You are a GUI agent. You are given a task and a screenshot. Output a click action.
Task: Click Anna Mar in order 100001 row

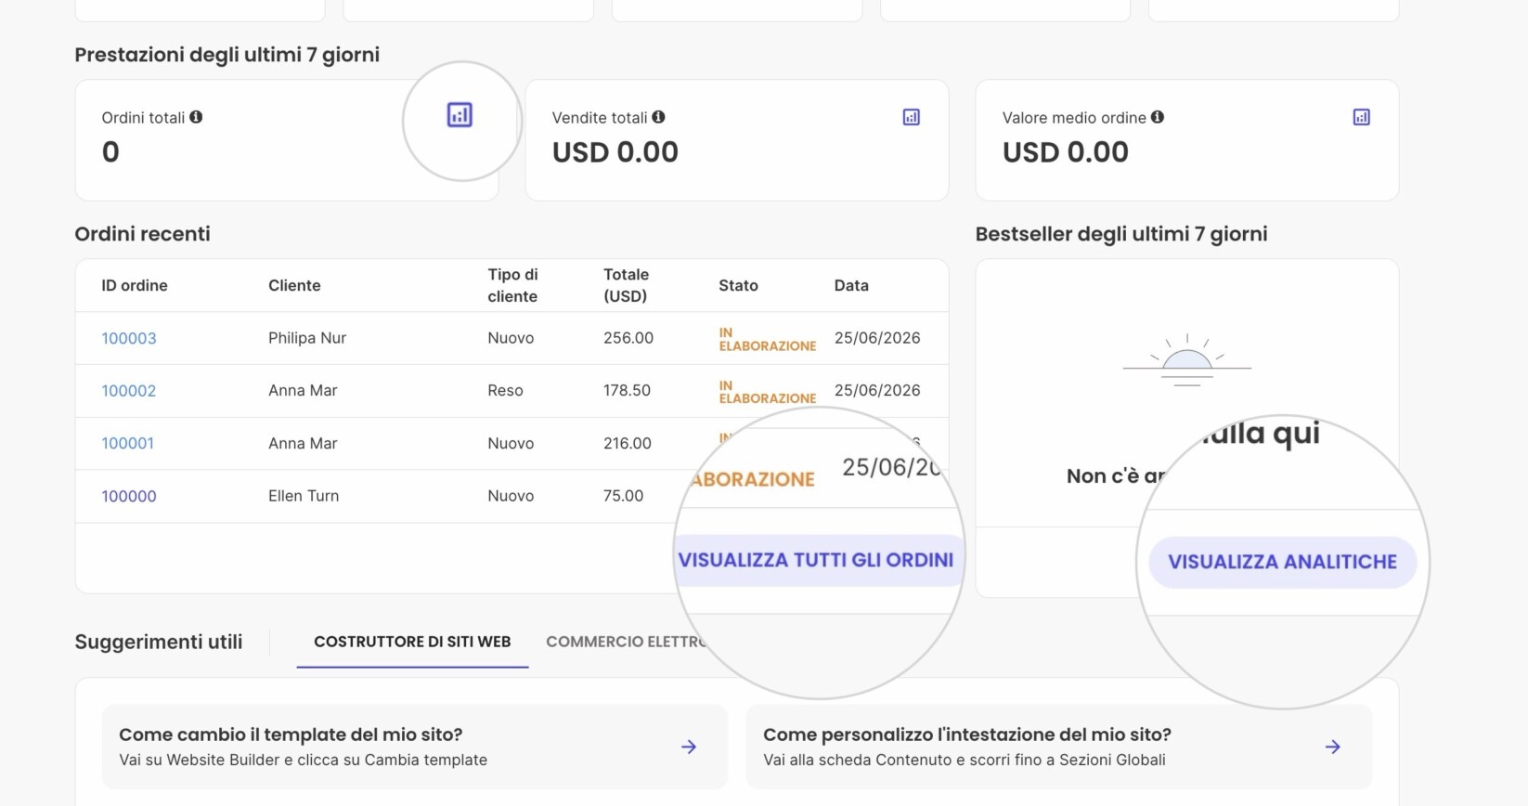(303, 444)
